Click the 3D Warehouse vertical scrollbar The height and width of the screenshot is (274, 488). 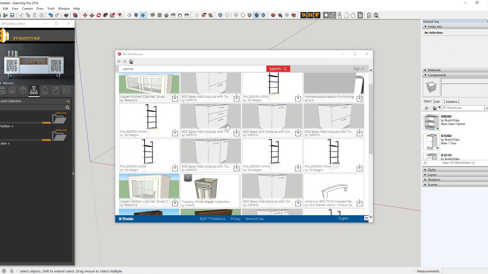tap(371, 119)
